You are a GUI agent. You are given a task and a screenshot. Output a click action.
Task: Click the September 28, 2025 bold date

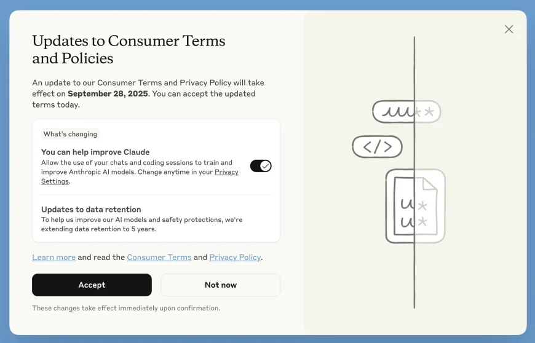pos(108,94)
